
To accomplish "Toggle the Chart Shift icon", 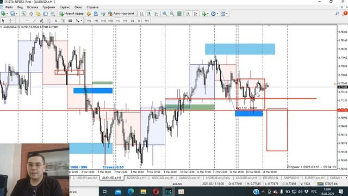I will 195,14.
